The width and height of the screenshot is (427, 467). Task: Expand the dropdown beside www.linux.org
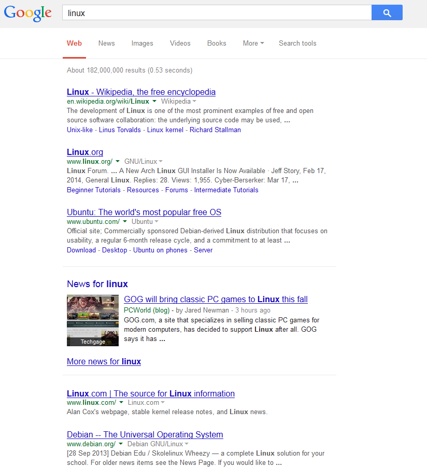point(117,161)
